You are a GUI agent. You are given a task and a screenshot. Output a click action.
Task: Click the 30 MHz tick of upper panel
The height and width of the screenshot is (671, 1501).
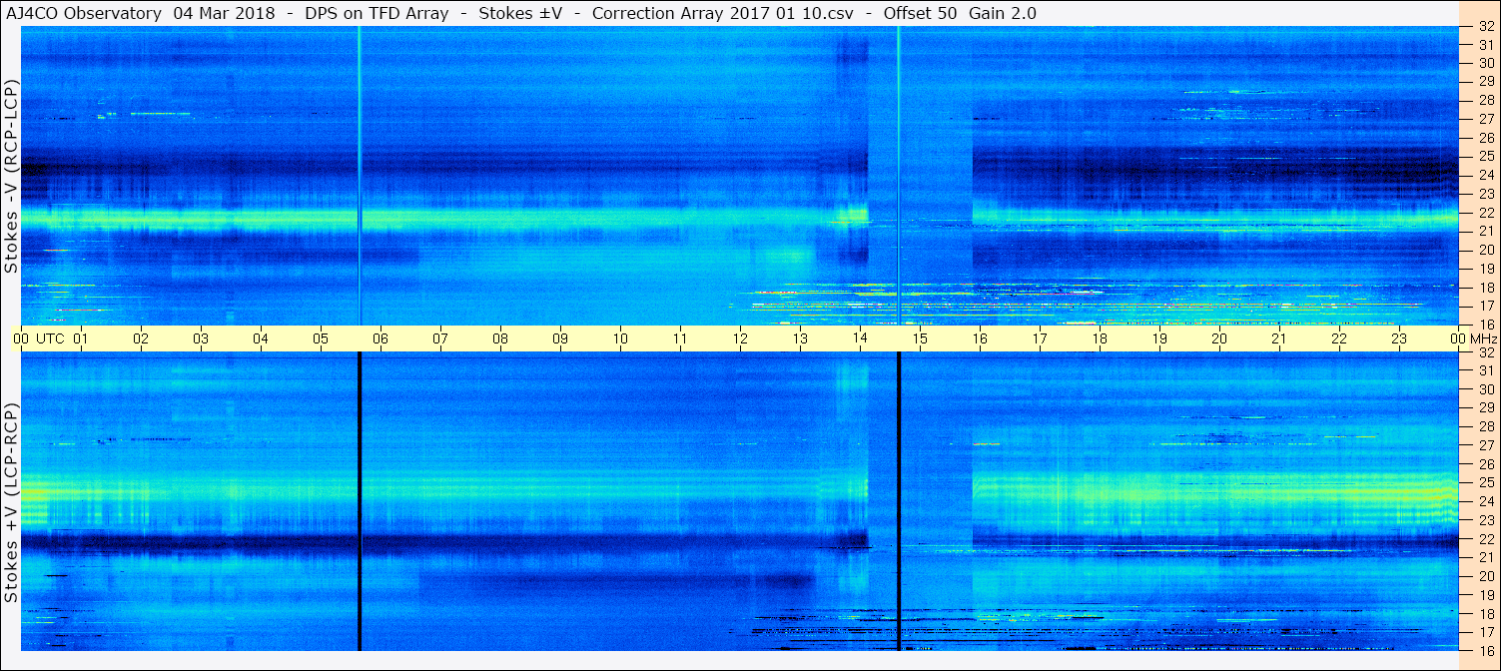[1486, 63]
